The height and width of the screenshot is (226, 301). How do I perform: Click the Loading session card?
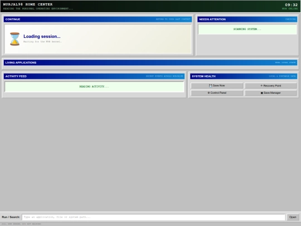tap(98, 39)
